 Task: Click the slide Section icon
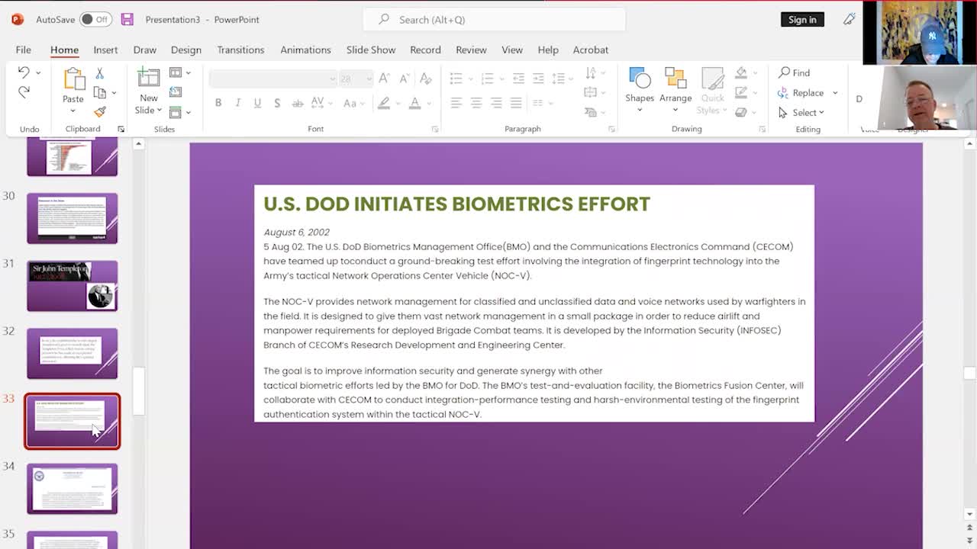pos(176,112)
